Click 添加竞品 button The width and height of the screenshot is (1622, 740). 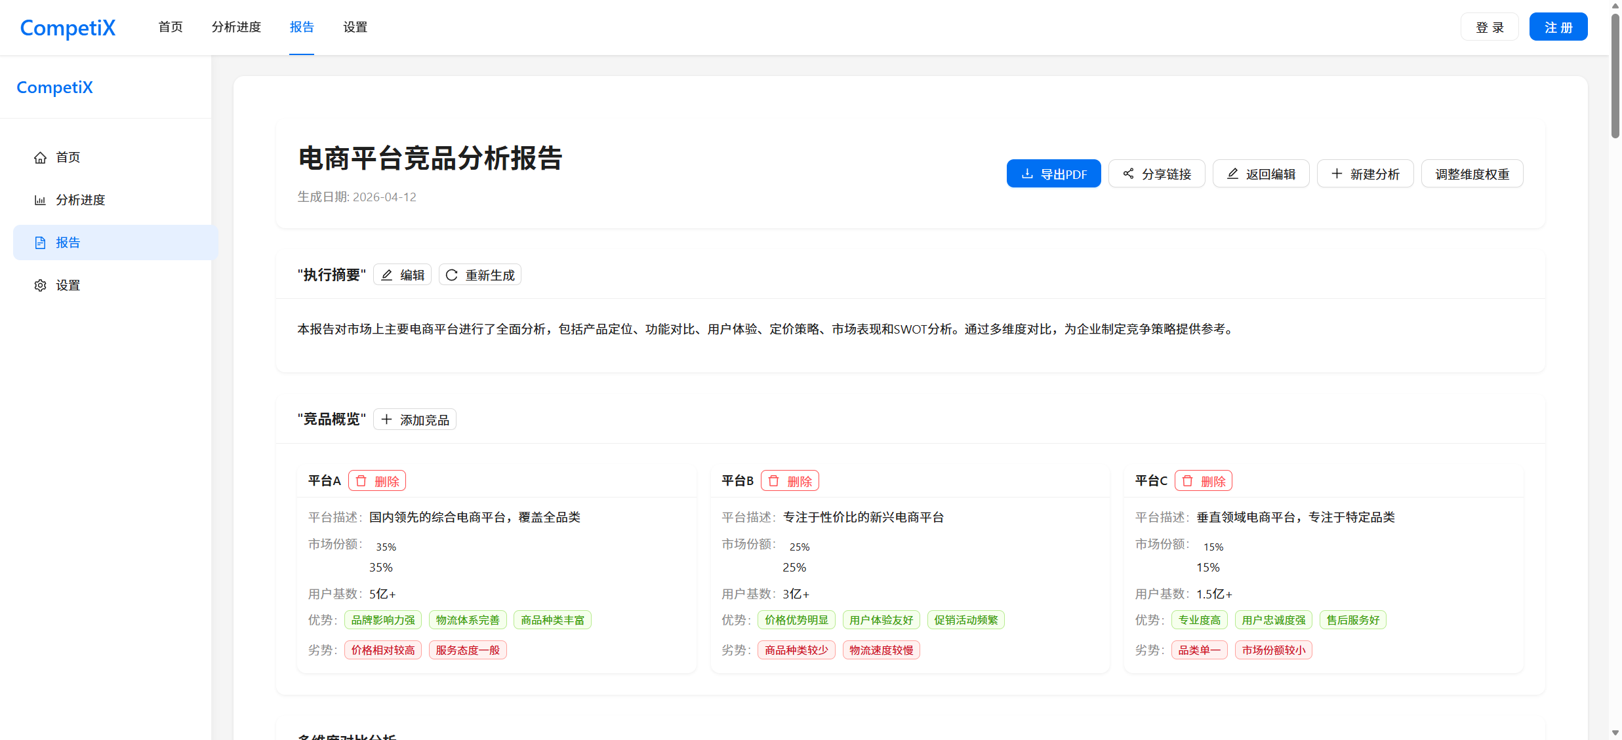tap(415, 419)
